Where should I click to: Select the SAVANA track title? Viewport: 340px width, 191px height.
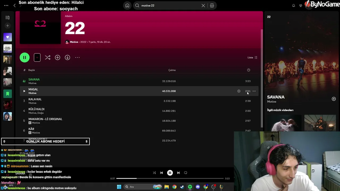tap(34, 80)
